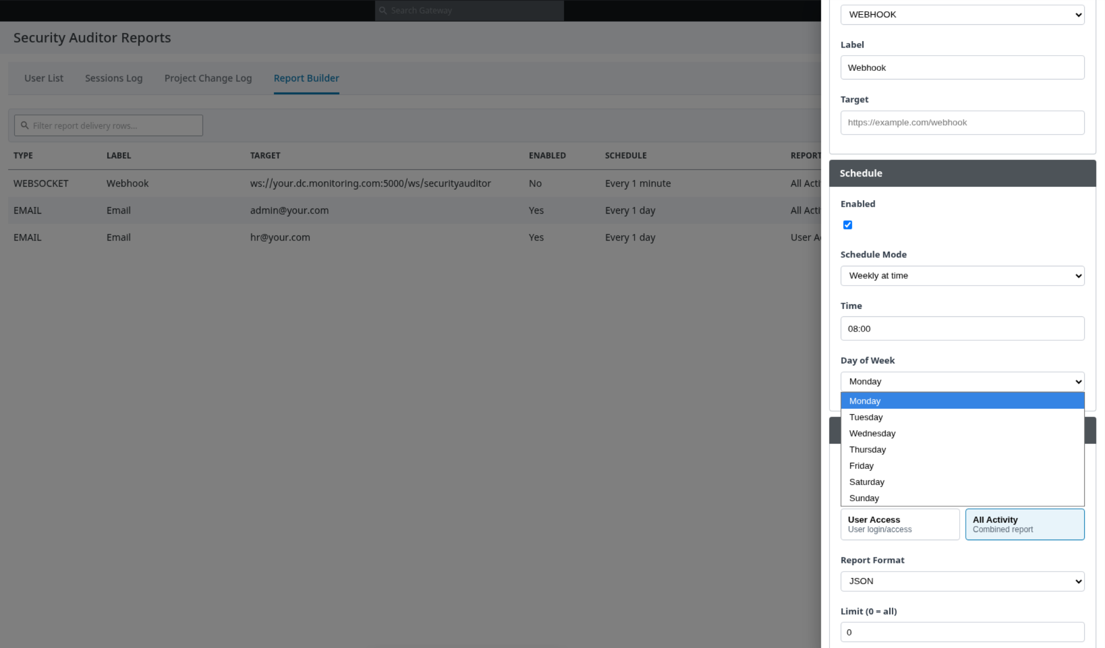Click the Target URL input field
Viewport: 1105px width, 648px height.
962,123
